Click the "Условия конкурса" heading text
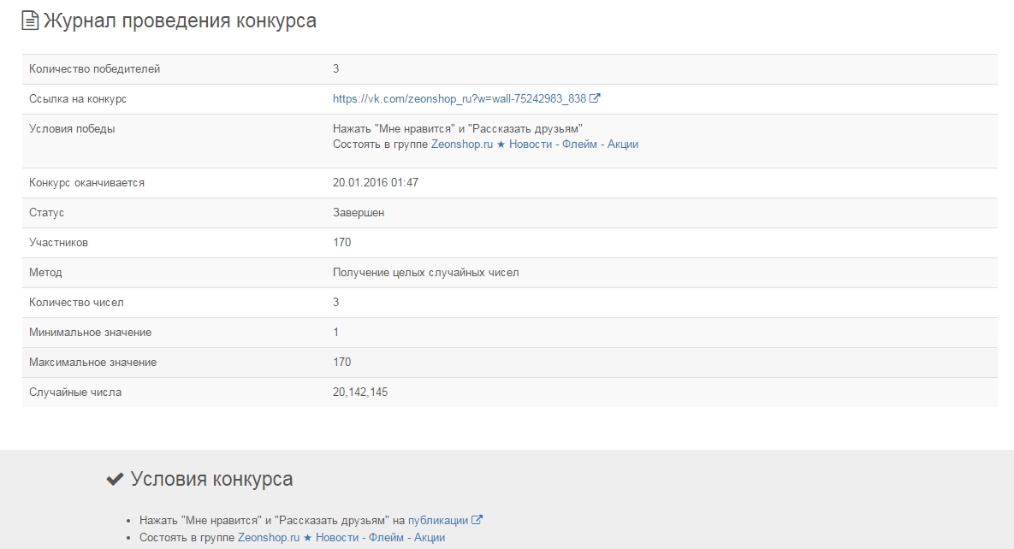The image size is (1014, 549). click(x=211, y=479)
